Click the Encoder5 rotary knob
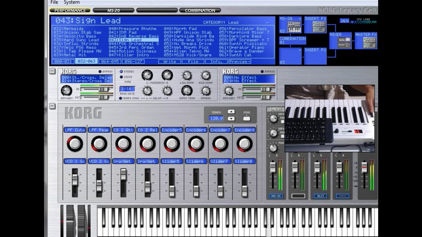422x237 pixels. [172, 144]
